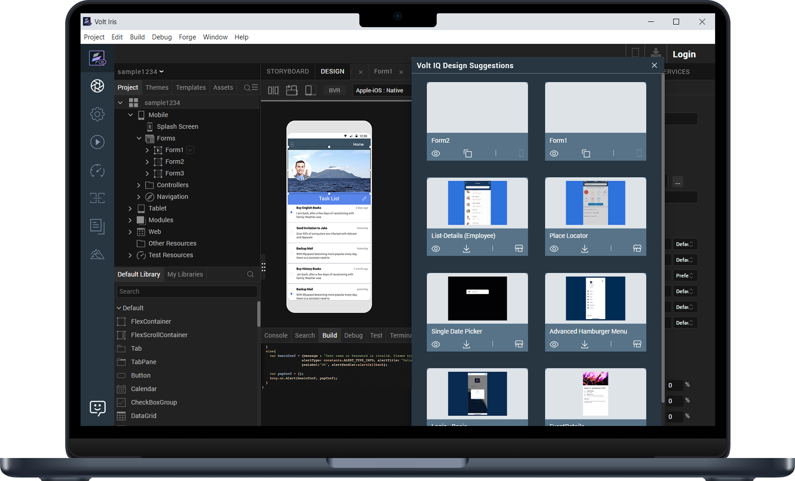The image size is (795, 481).
Task: Click the library Search input field
Action: 187,292
